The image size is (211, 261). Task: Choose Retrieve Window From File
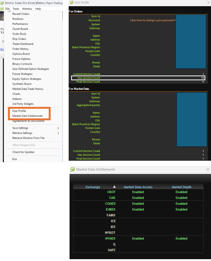coord(28,138)
